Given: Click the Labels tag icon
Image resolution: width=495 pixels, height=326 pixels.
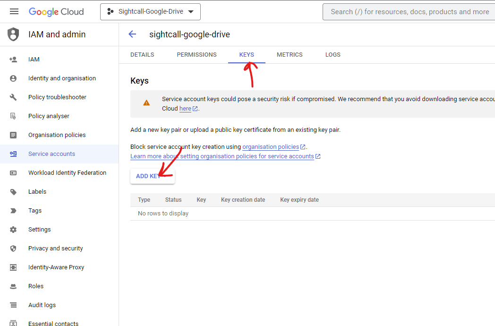Looking at the screenshot, I should (x=13, y=192).
